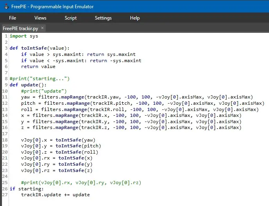The height and width of the screenshot is (206, 269).
Task: Close the FreePIE trackir.py tab
Action: [x=42, y=28]
